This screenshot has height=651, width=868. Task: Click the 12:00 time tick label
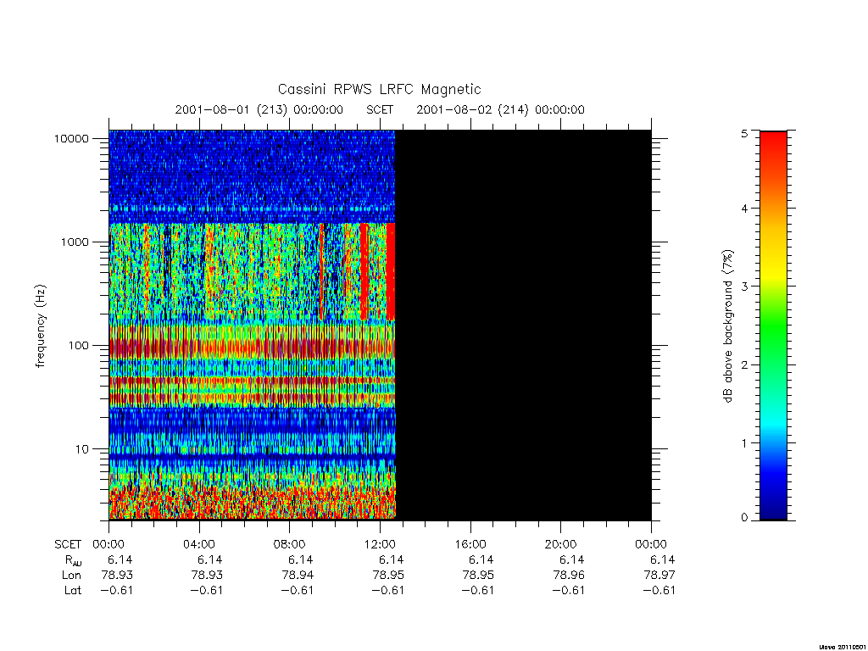[380, 544]
